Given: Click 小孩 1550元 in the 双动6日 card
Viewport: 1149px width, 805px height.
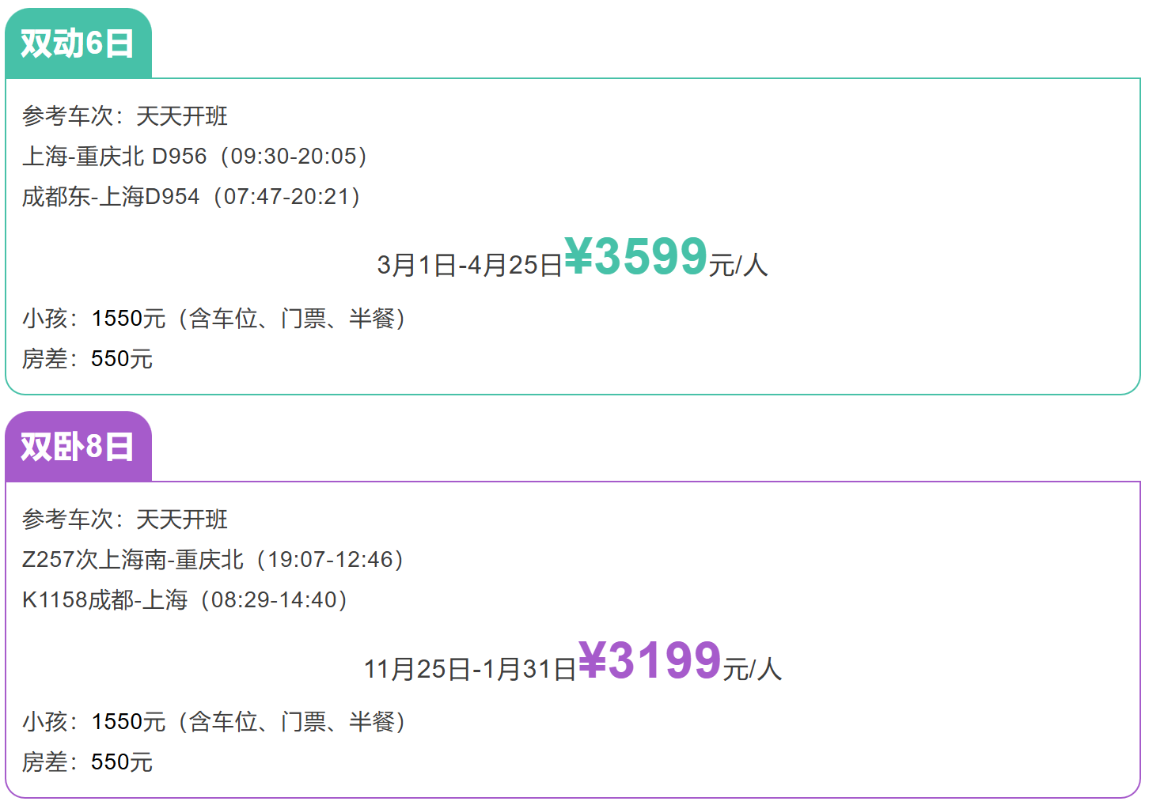Looking at the screenshot, I should [94, 319].
